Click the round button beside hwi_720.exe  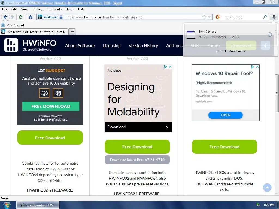(269, 35)
